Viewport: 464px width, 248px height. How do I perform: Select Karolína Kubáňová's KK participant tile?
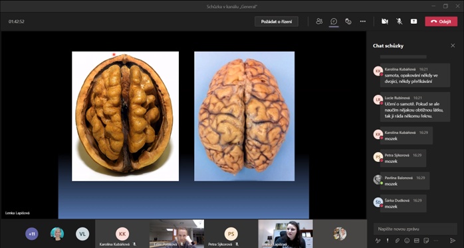[122, 233]
